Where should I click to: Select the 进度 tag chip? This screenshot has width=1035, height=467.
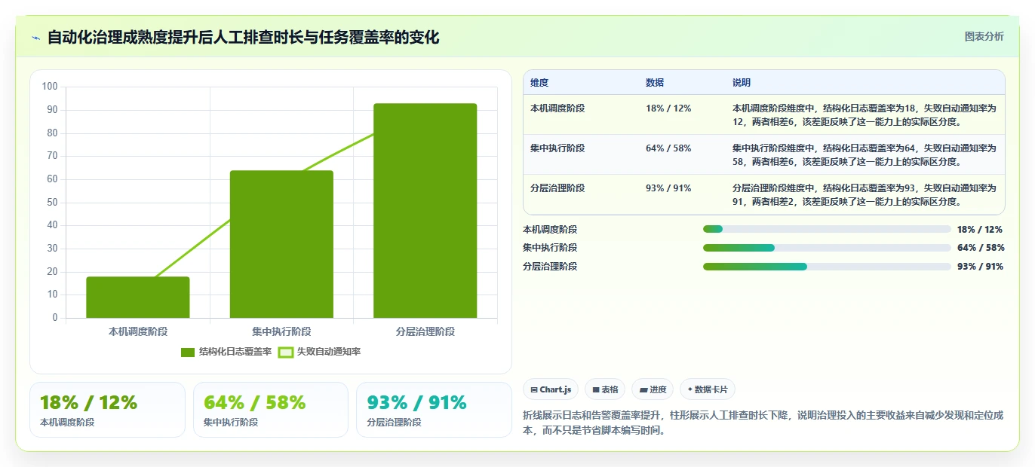click(x=653, y=389)
